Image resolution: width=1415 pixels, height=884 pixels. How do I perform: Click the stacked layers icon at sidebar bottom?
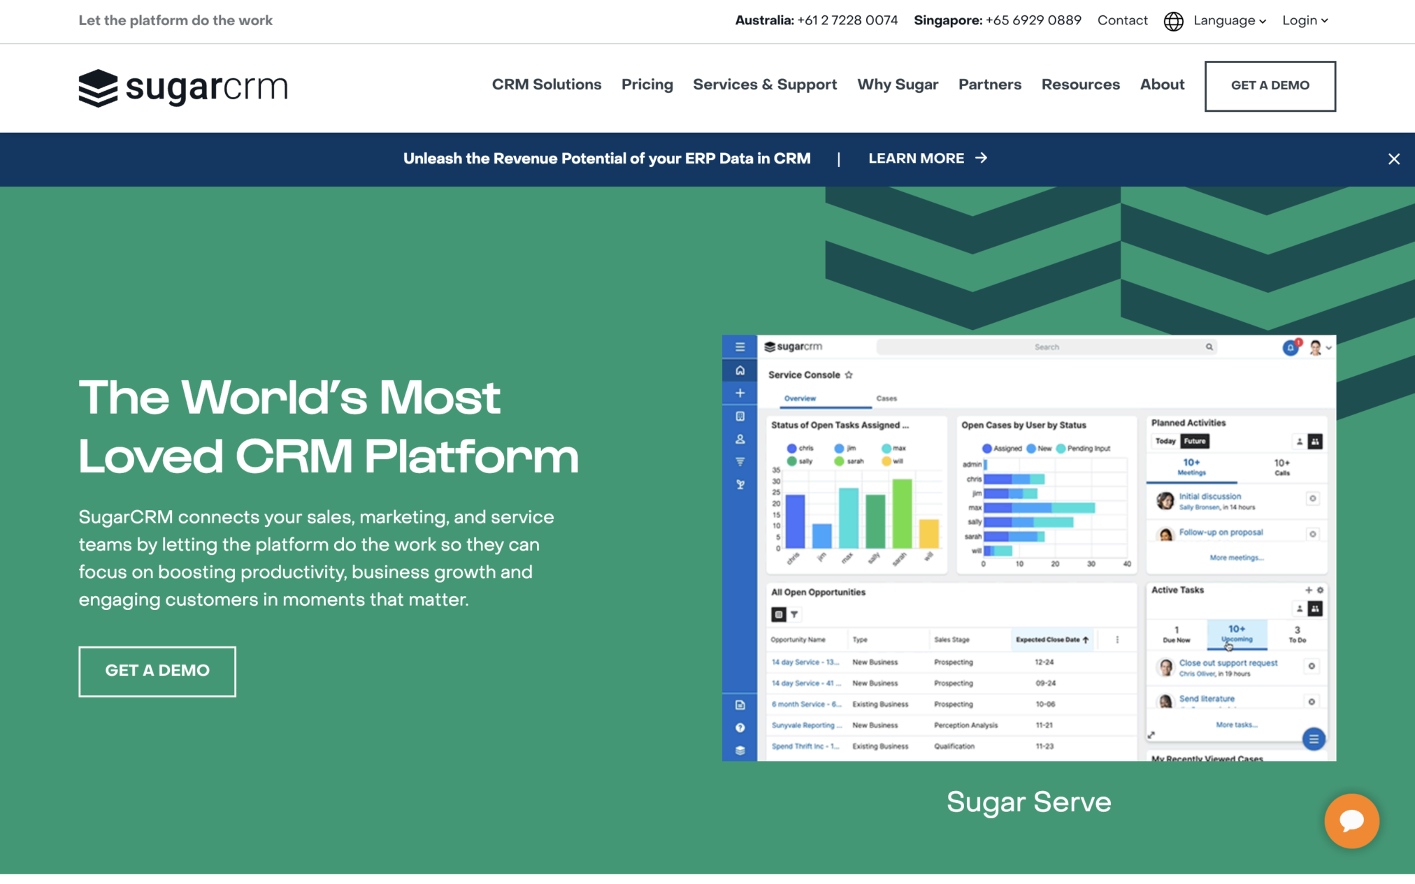[740, 751]
